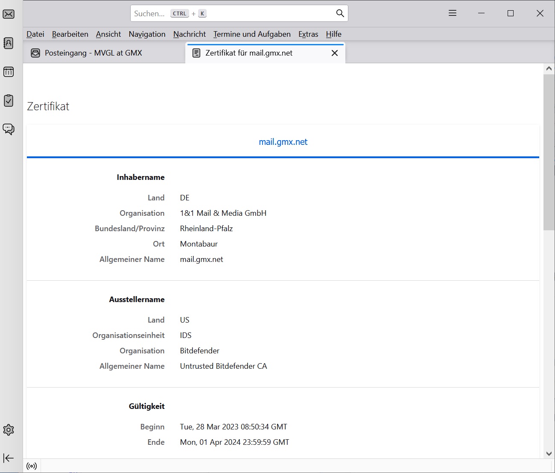Click the Beginn label
Viewport: 555px width, 473px height.
[152, 427]
